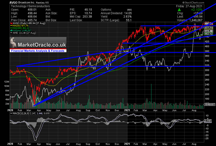The height and width of the screenshot is (146, 216).
Task: Click the 4M volume axis label
Action: (7, 99)
